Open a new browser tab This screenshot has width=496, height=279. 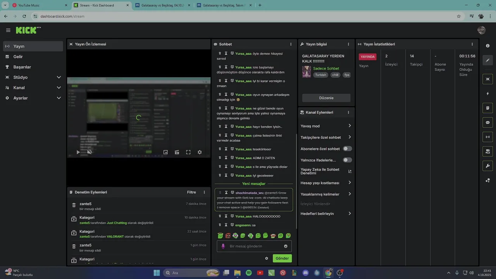260,5
